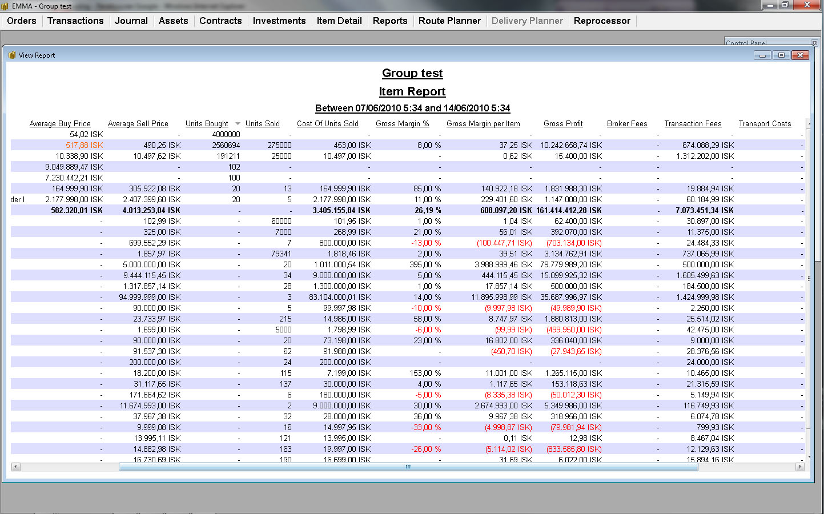This screenshot has height=514, width=824.
Task: Open the Contracts menu
Action: coord(220,21)
